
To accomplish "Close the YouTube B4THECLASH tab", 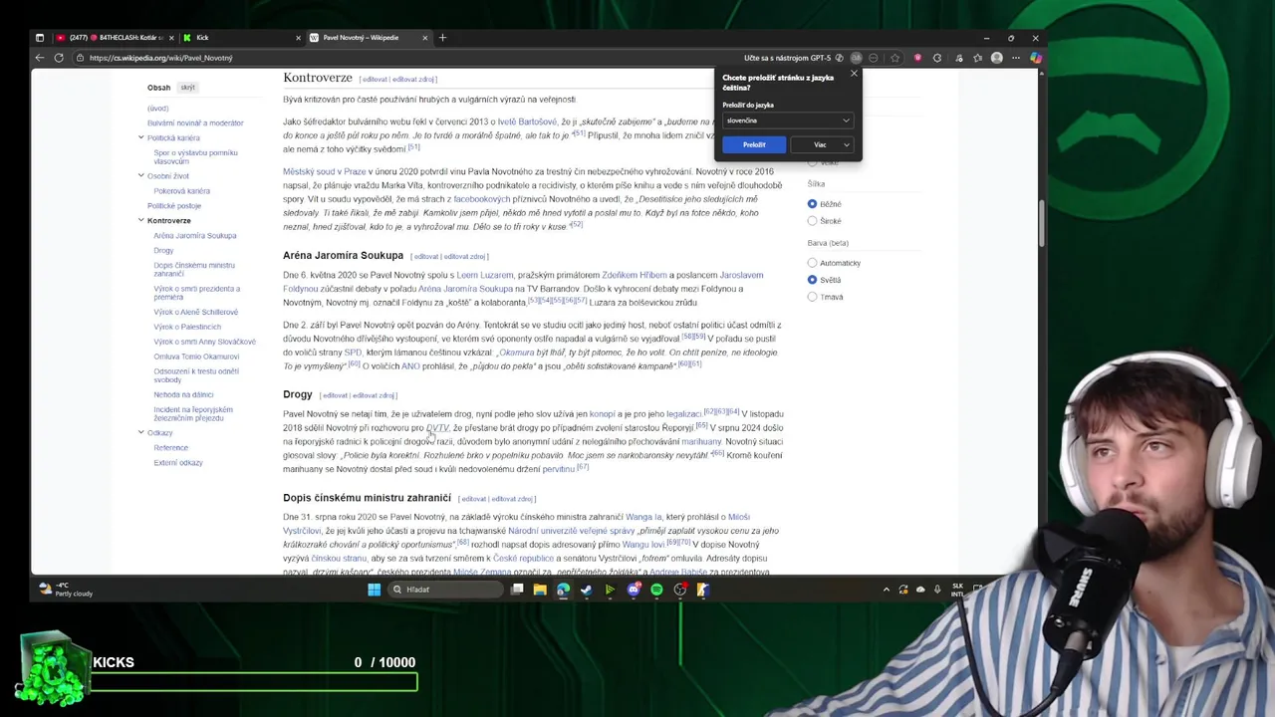I will coord(171,38).
